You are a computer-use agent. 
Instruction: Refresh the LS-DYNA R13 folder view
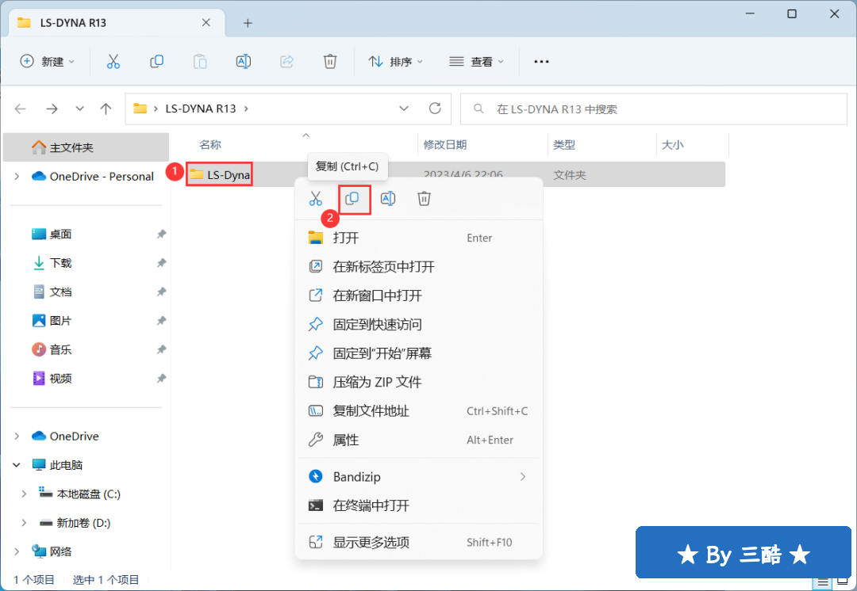pos(435,109)
